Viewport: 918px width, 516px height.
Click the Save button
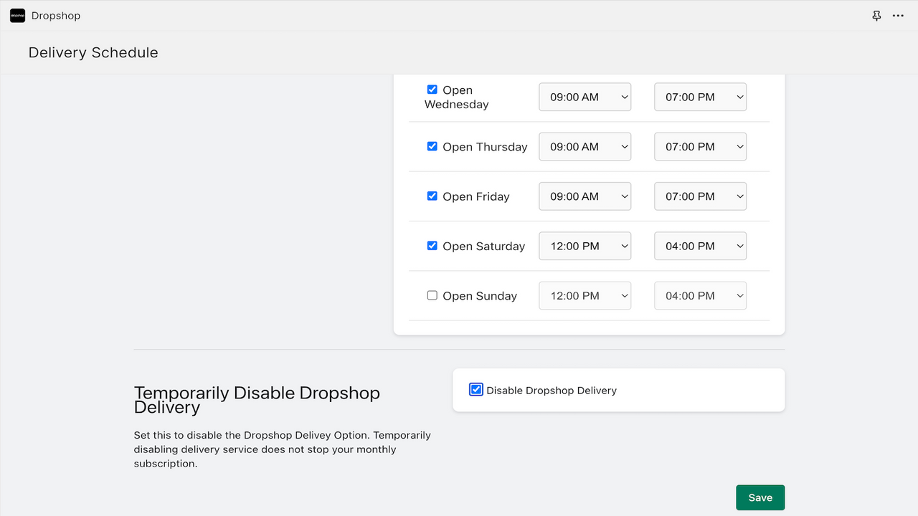(760, 497)
